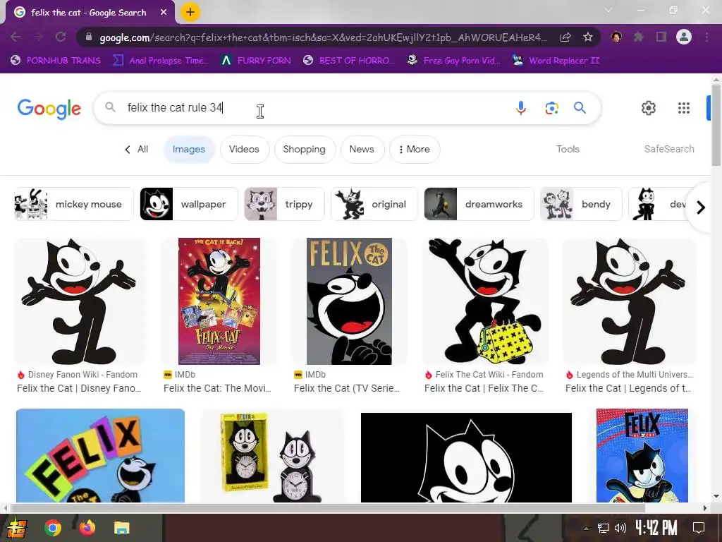Reload the page with the refresh icon

pyautogui.click(x=61, y=37)
